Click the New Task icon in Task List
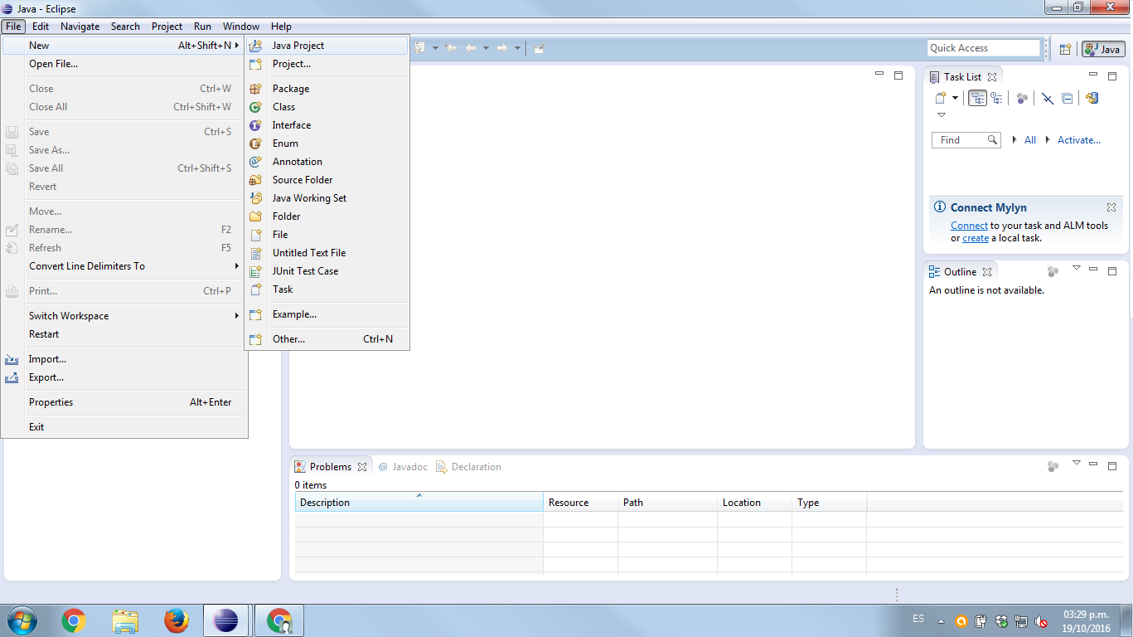The image size is (1133, 637). pyautogui.click(x=941, y=98)
